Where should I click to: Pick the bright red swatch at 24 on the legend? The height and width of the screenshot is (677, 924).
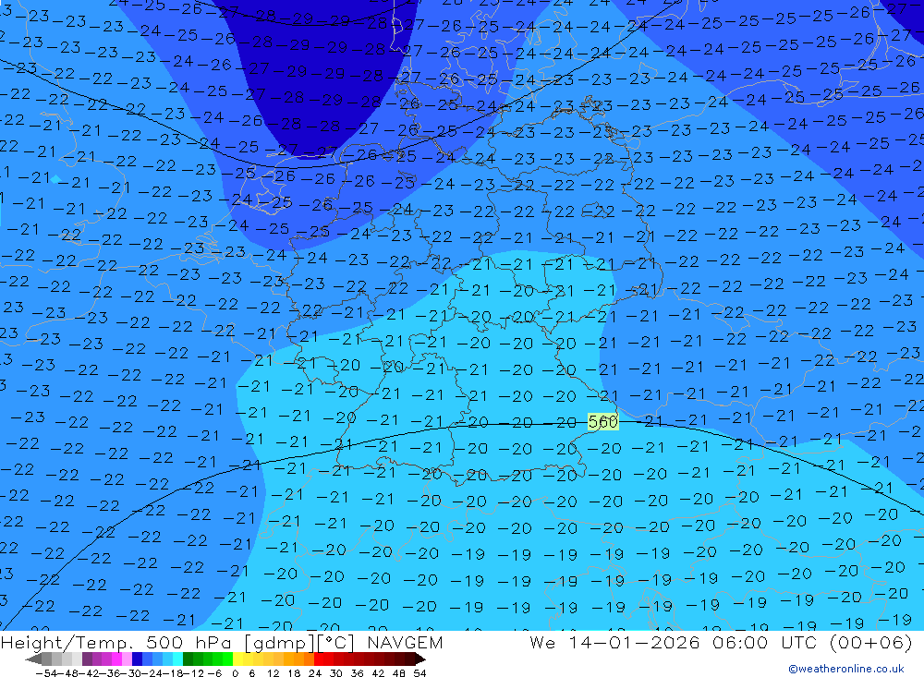pyautogui.click(x=319, y=659)
